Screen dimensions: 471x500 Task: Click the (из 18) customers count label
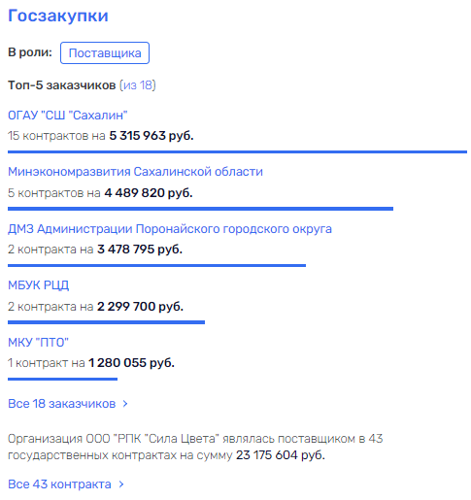tap(138, 85)
